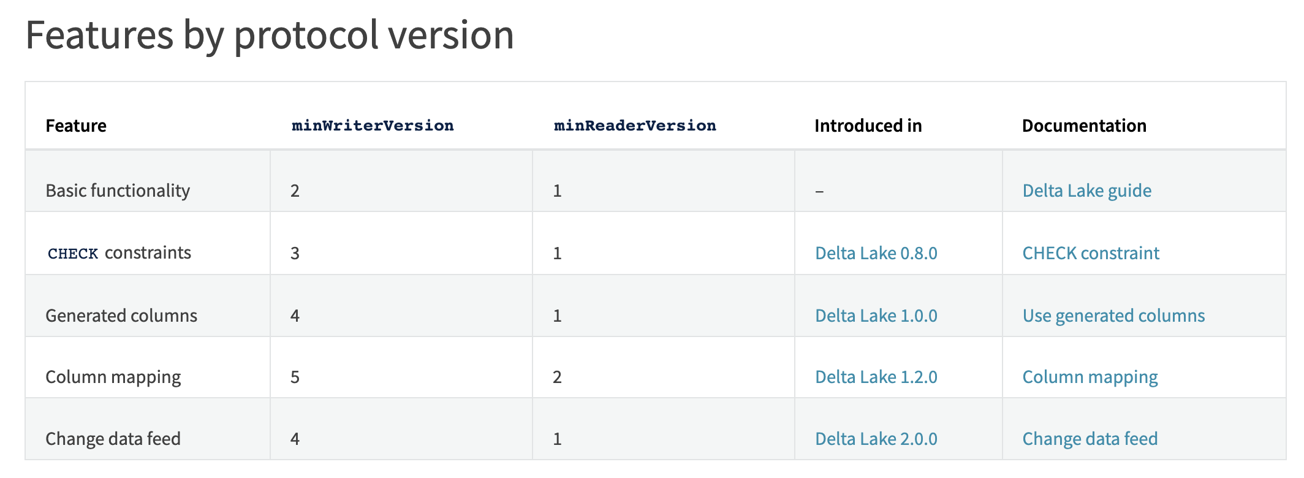Viewport: 1304px width, 478px height.
Task: Click the minReaderVersion column header
Action: tap(635, 126)
